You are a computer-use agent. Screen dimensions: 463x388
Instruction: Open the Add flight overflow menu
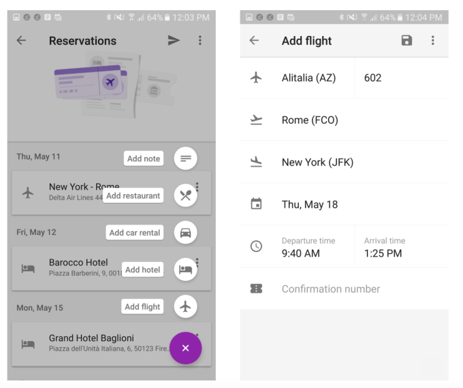click(x=432, y=40)
